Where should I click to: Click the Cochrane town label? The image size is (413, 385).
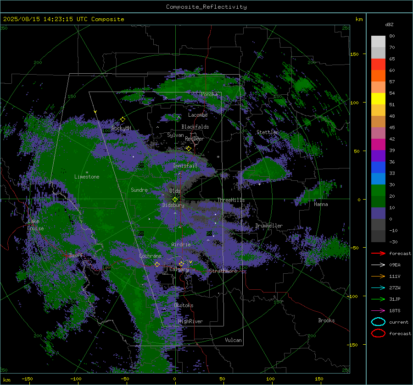pos(150,256)
